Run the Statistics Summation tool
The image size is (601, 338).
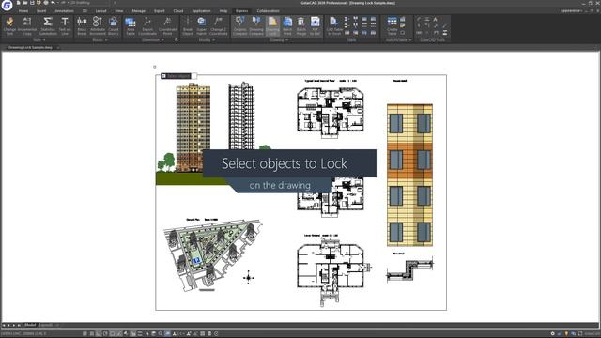(x=48, y=26)
